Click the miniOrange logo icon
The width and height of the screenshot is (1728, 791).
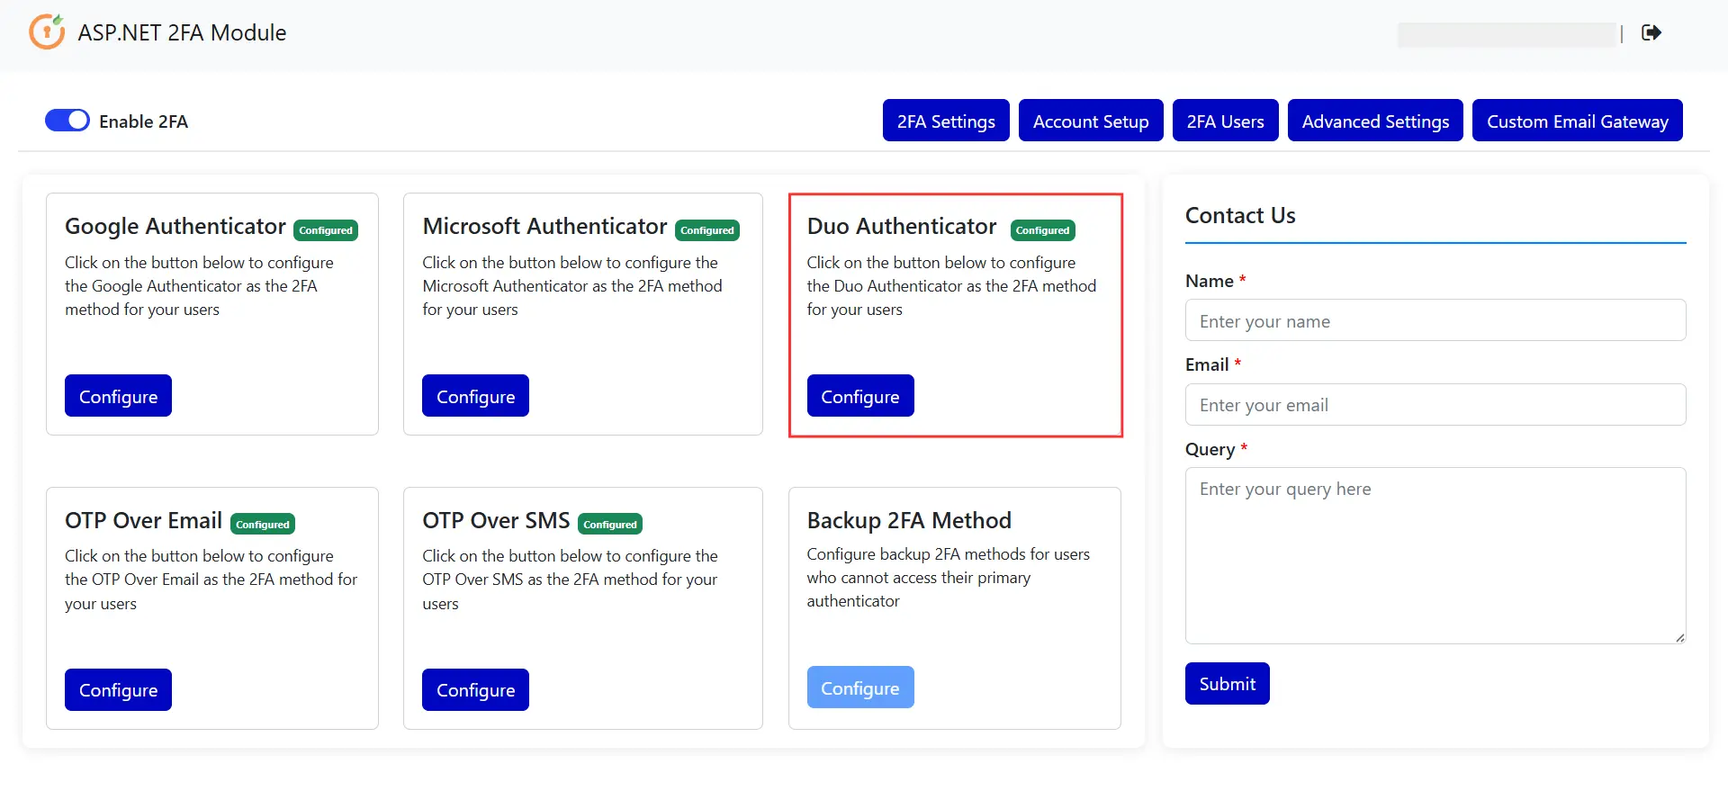click(x=47, y=31)
